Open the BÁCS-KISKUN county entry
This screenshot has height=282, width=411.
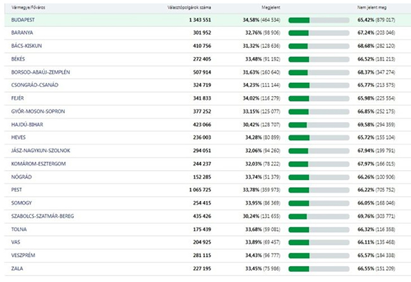(26, 46)
